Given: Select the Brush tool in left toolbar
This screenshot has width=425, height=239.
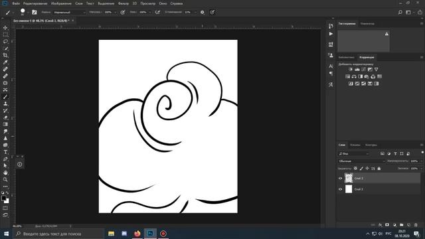Looking at the screenshot, I should click(5, 97).
